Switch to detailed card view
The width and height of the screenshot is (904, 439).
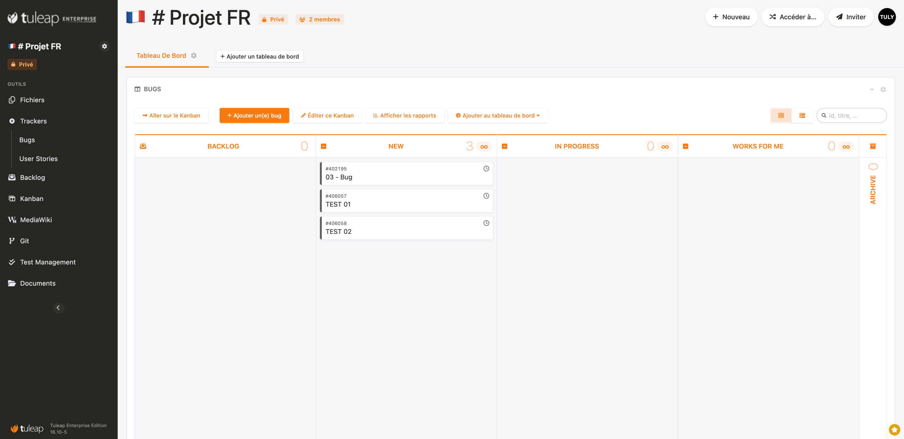coord(802,115)
